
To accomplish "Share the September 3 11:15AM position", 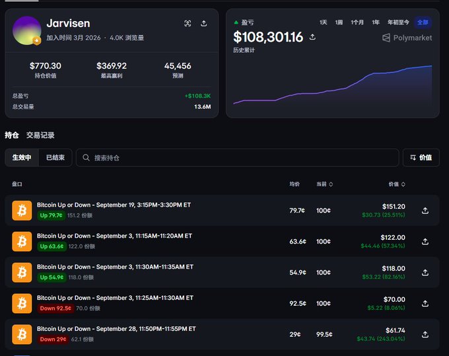I will [425, 242].
